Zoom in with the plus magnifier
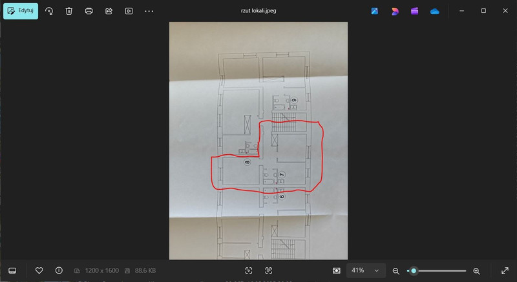This screenshot has height=282, width=517. 476,271
